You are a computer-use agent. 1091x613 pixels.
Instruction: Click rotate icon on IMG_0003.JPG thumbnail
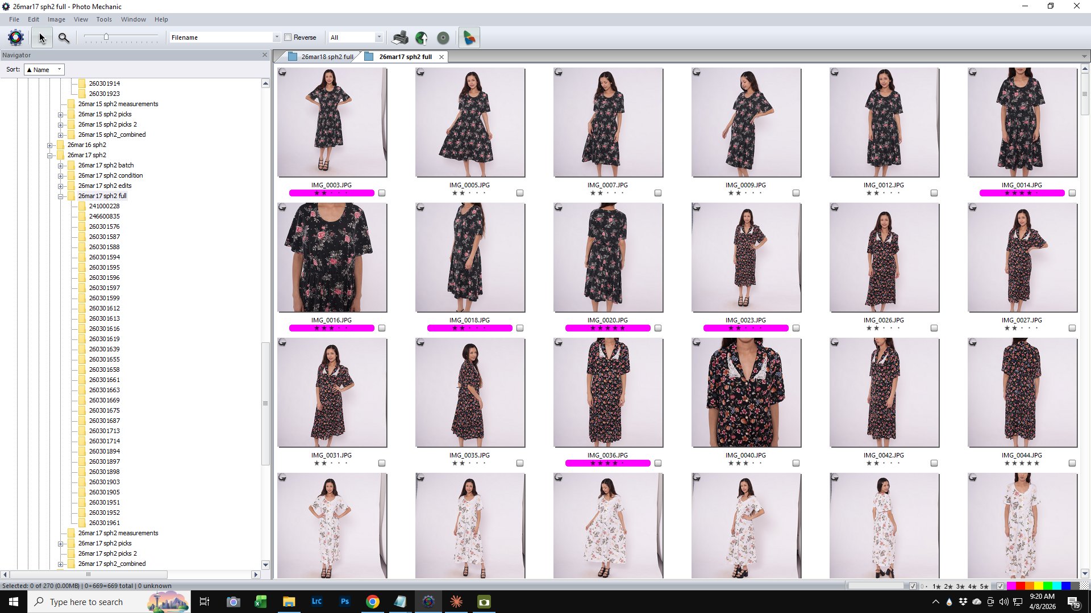282,72
